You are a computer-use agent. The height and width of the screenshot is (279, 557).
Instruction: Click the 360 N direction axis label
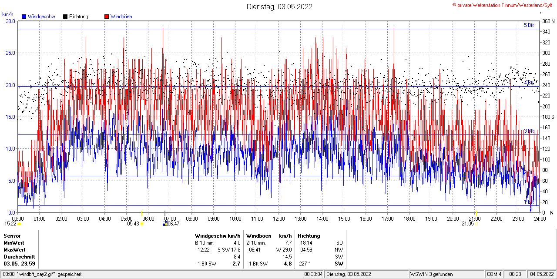(x=548, y=21)
